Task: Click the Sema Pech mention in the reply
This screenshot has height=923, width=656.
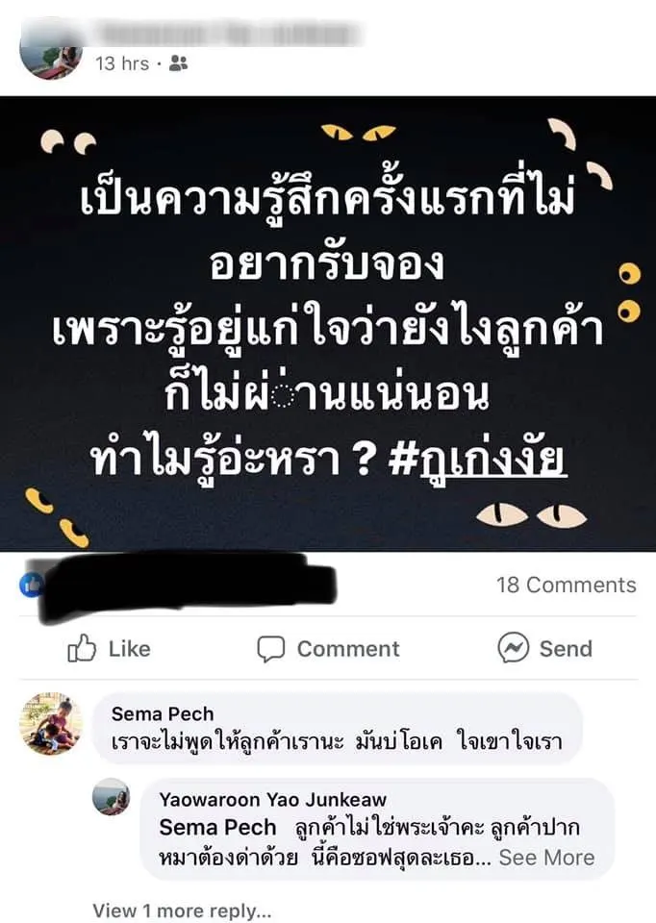Action: click(x=217, y=827)
